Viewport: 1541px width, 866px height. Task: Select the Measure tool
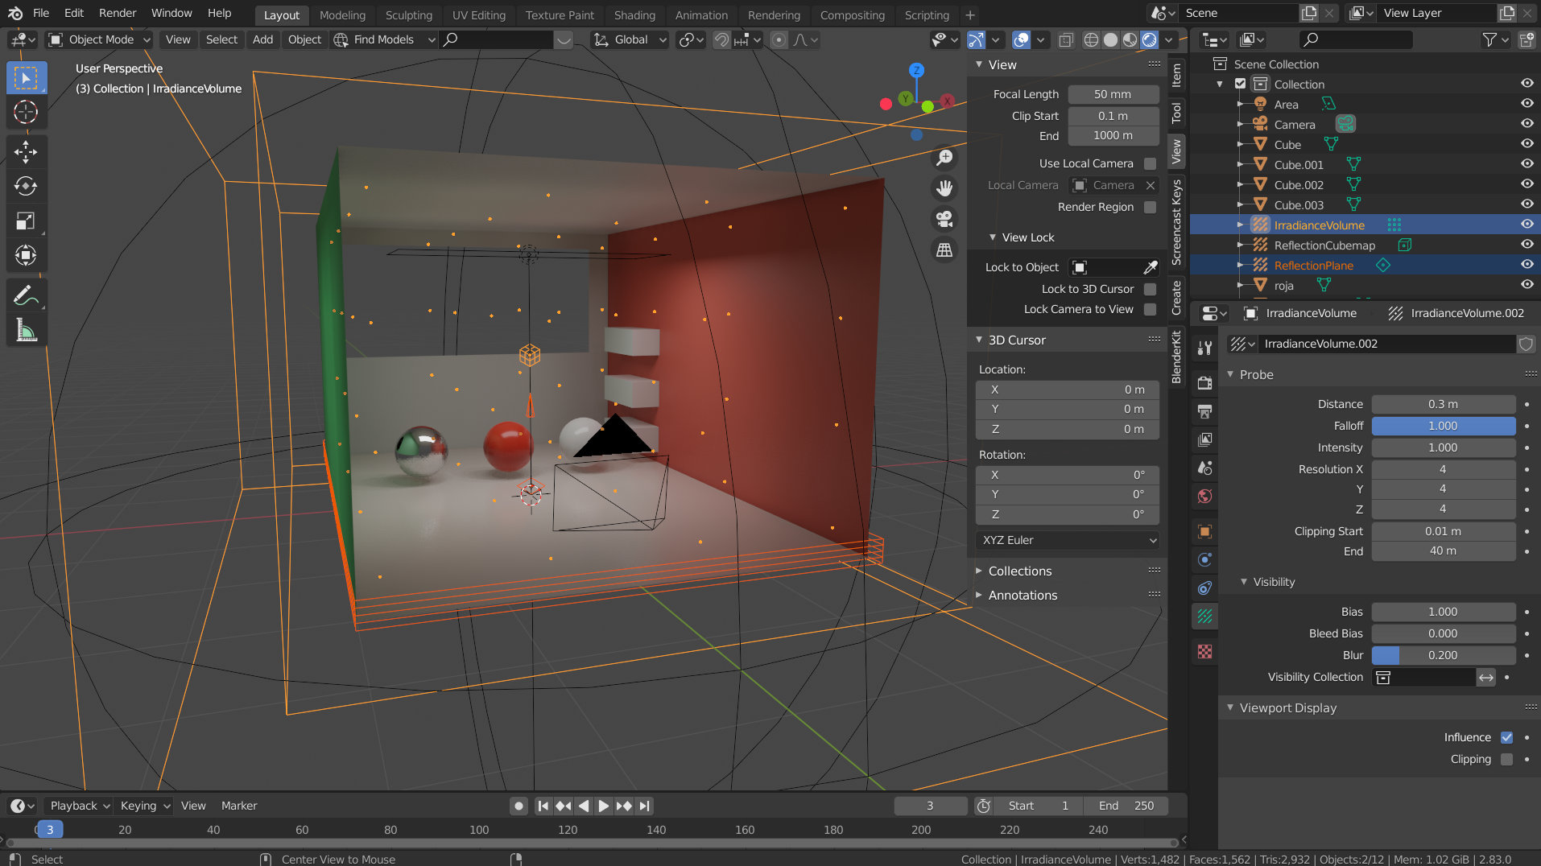[27, 330]
